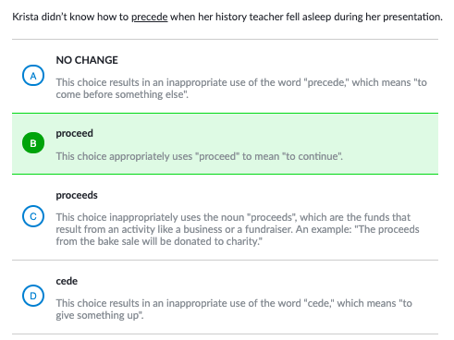Select answer circle A
Screen dimensions: 454x340
coord(33,76)
